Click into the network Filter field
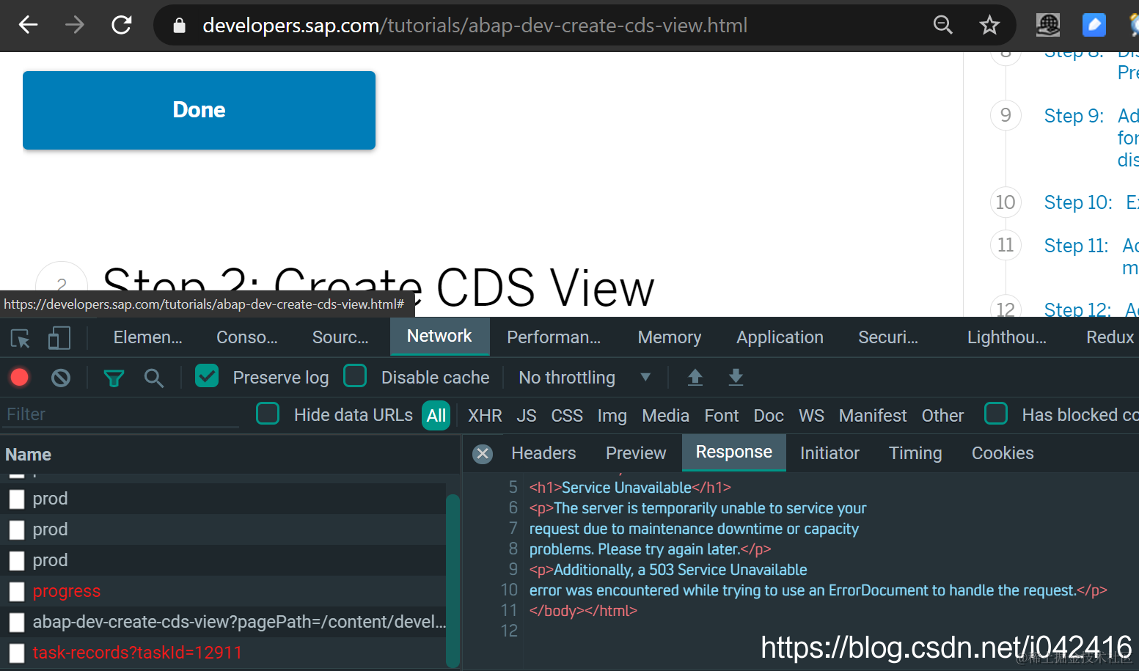 coord(121,414)
